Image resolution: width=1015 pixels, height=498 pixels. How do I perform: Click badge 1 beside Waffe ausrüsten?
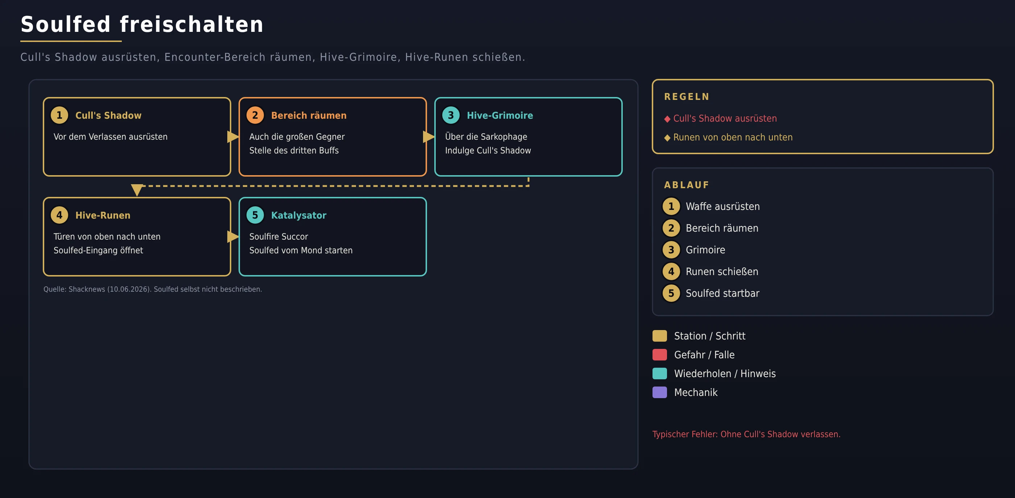[671, 207]
